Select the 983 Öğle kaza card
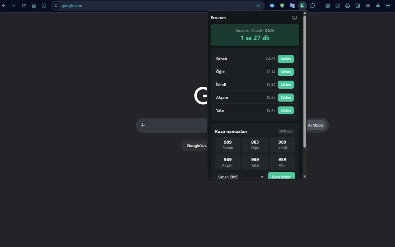The height and width of the screenshot is (247, 395). (255, 145)
